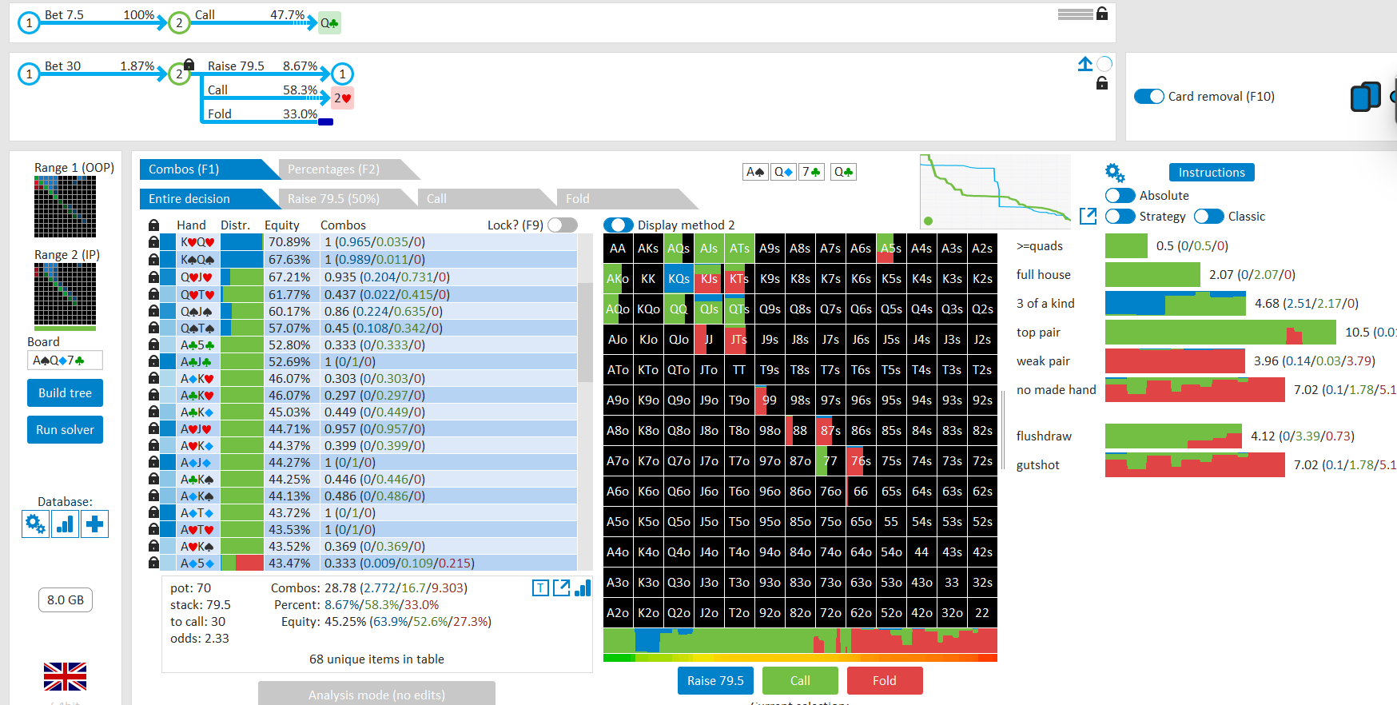Click the lock icon in hand table header
Screen dimensions: 1397x705
pos(153,225)
